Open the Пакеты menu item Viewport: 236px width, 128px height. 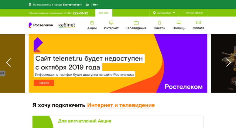tap(159, 28)
